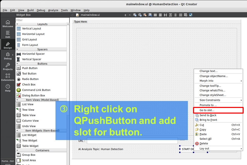Choose the Edit Tab Order icon
The height and width of the screenshot is (165, 247).
click(x=150, y=15)
